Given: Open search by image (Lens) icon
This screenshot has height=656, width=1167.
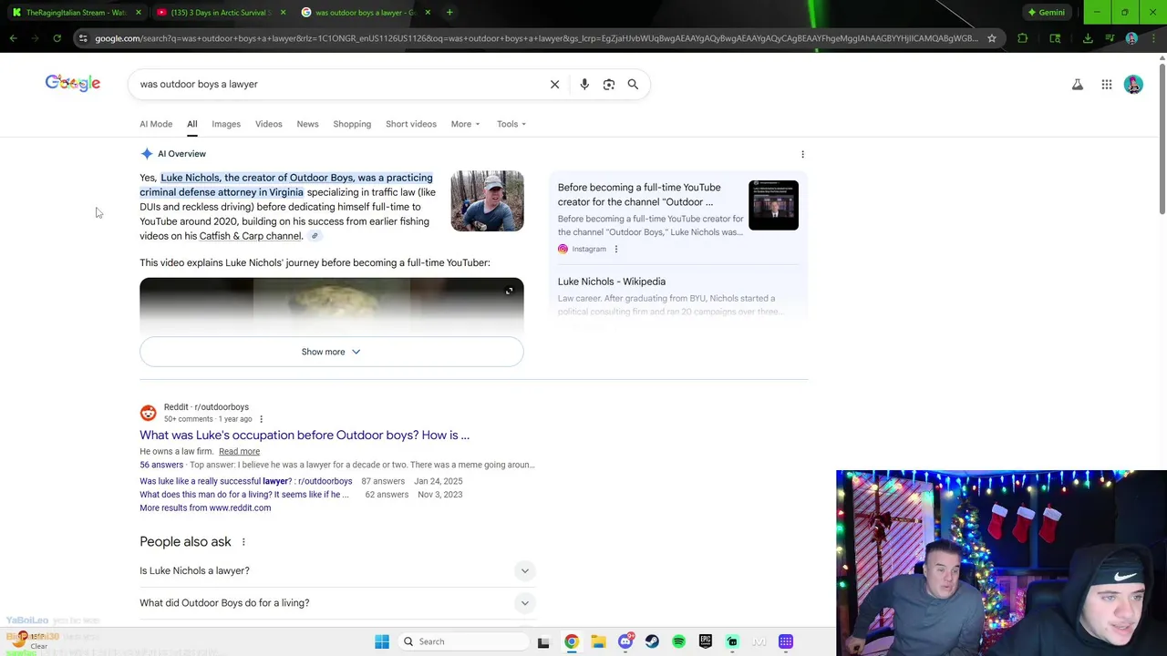Looking at the screenshot, I should [609, 84].
